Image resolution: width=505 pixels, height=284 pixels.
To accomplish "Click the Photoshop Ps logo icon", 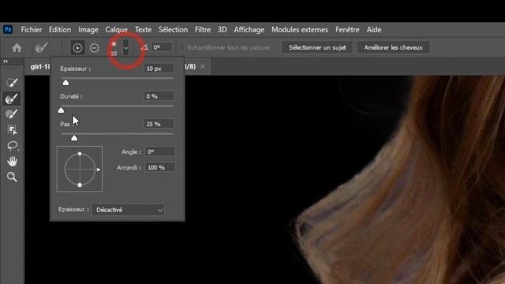I will (x=8, y=29).
